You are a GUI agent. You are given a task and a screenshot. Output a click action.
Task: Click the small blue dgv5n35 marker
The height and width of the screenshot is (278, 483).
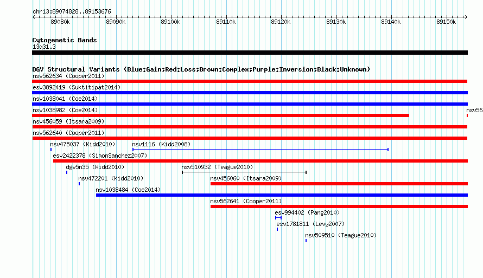pos(67,172)
